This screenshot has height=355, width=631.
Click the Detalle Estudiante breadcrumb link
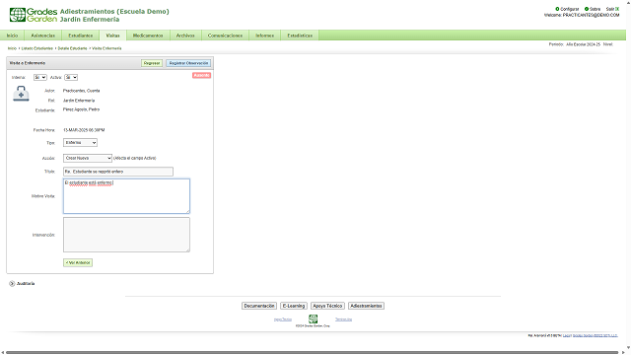click(x=72, y=48)
